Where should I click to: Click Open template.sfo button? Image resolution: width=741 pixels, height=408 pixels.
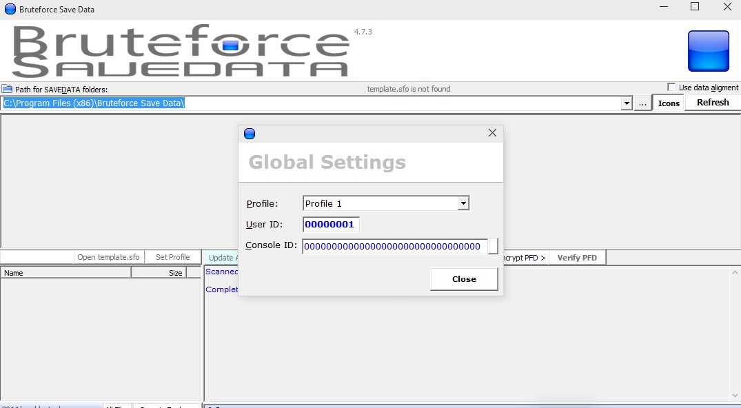pyautogui.click(x=108, y=257)
